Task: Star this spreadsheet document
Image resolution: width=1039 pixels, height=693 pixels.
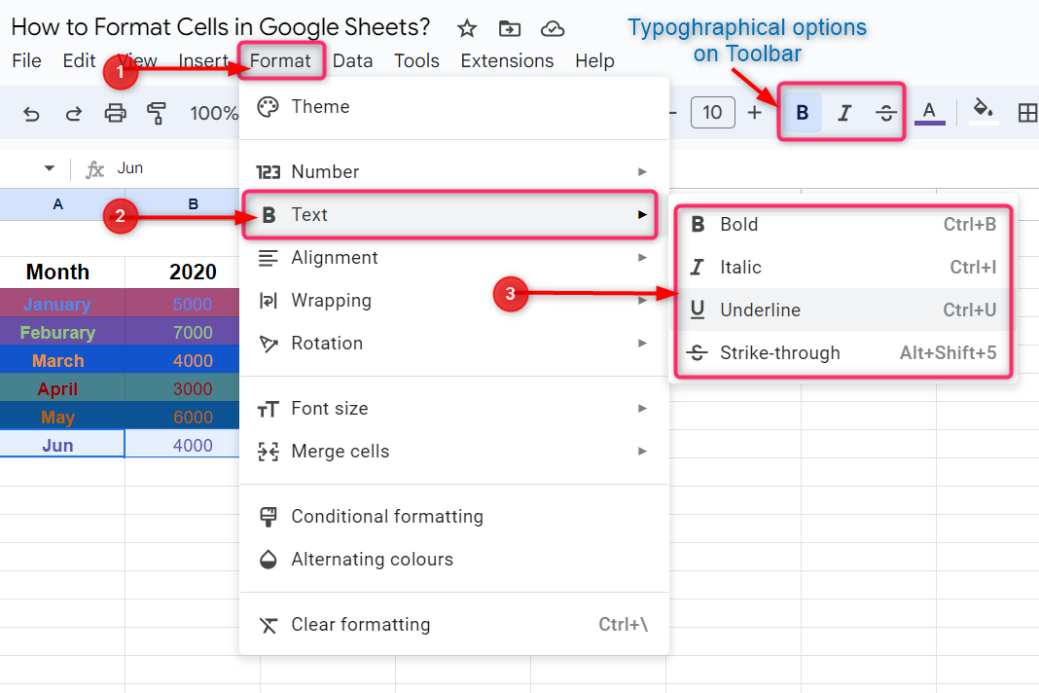Action: (467, 28)
